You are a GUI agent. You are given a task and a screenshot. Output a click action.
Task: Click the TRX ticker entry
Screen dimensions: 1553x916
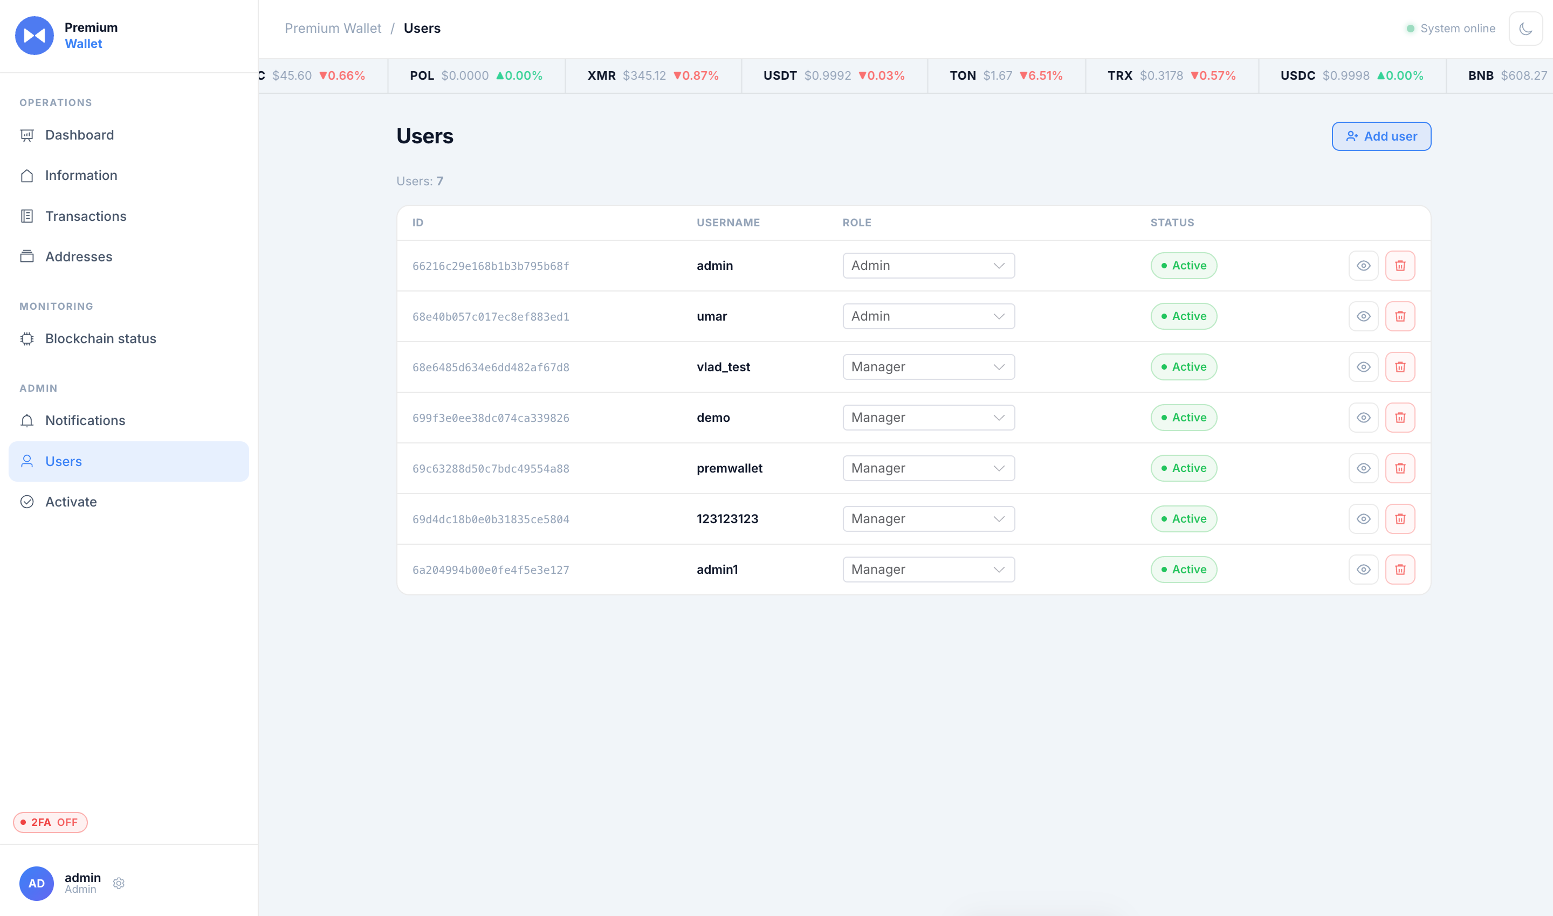pyautogui.click(x=1171, y=76)
